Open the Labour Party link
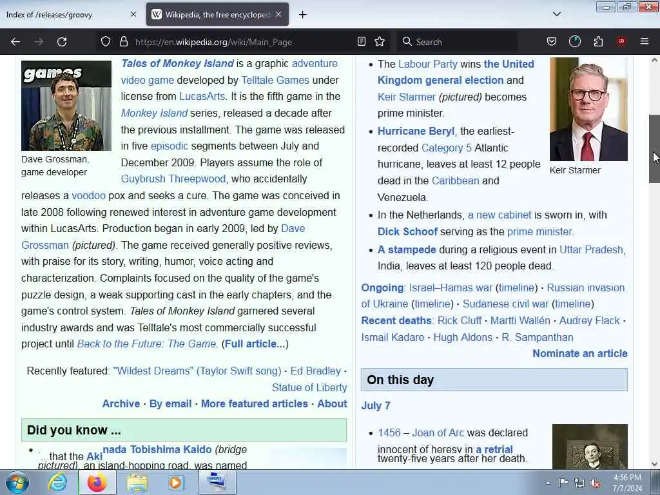The width and height of the screenshot is (660, 495). tap(428, 64)
